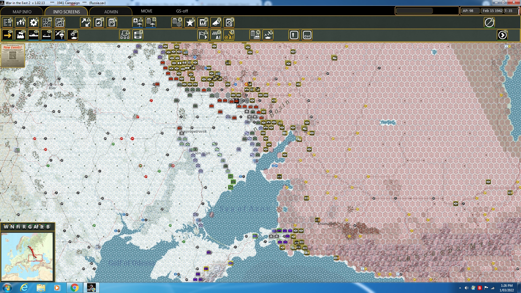Open Internet Explorer from taskbar
The image size is (521, 293).
point(24,288)
